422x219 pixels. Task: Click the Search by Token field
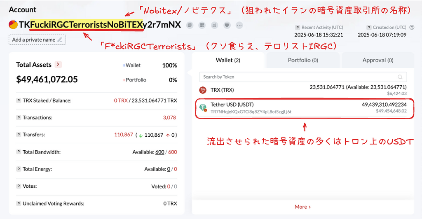tap(297, 77)
